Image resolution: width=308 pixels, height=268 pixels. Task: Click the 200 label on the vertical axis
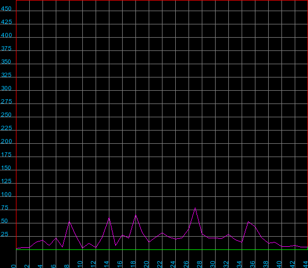click(x=6, y=141)
